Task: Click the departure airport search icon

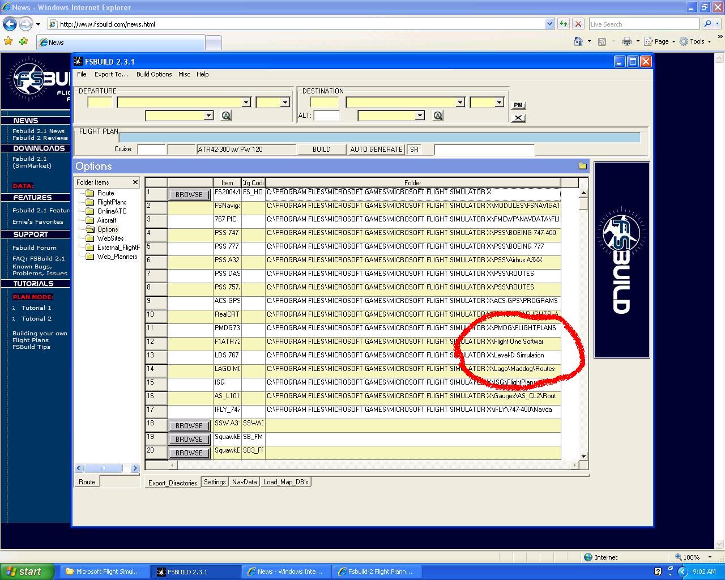Action: point(226,116)
